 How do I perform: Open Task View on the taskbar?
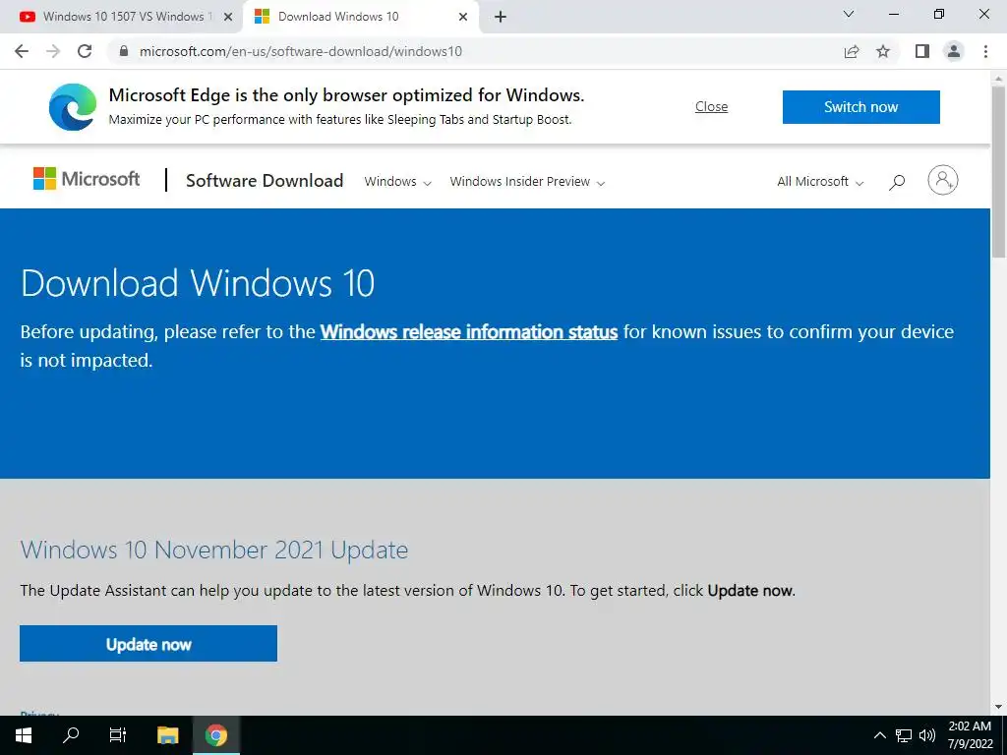pyautogui.click(x=118, y=735)
